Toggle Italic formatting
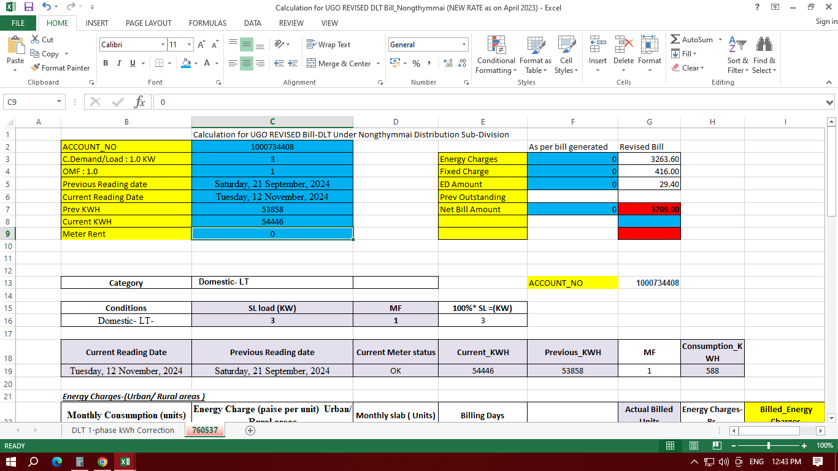This screenshot has width=838, height=471. point(119,63)
